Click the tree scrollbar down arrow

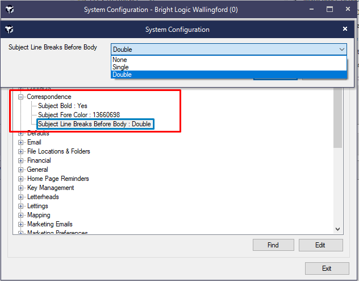point(337,229)
